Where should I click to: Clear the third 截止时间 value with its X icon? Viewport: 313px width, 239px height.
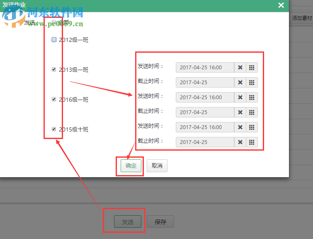pos(240,142)
